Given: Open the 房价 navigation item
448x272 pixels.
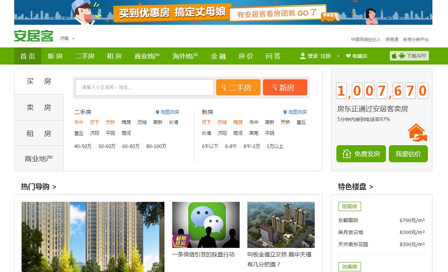Looking at the screenshot, I should click(x=246, y=56).
